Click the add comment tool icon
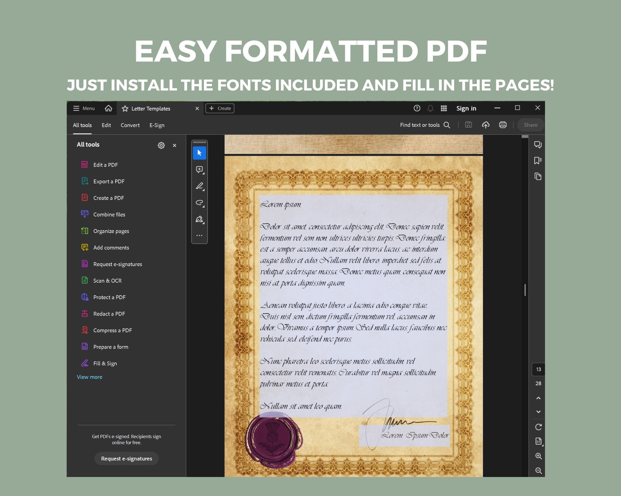 coord(199,169)
